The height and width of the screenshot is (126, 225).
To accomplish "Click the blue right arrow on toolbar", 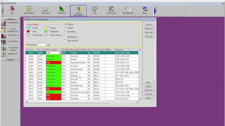I will 155,11.
